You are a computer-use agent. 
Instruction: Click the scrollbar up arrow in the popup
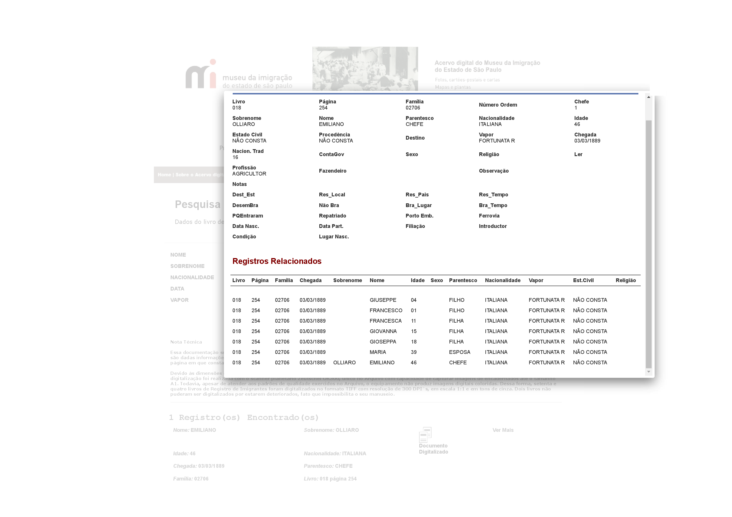click(649, 97)
